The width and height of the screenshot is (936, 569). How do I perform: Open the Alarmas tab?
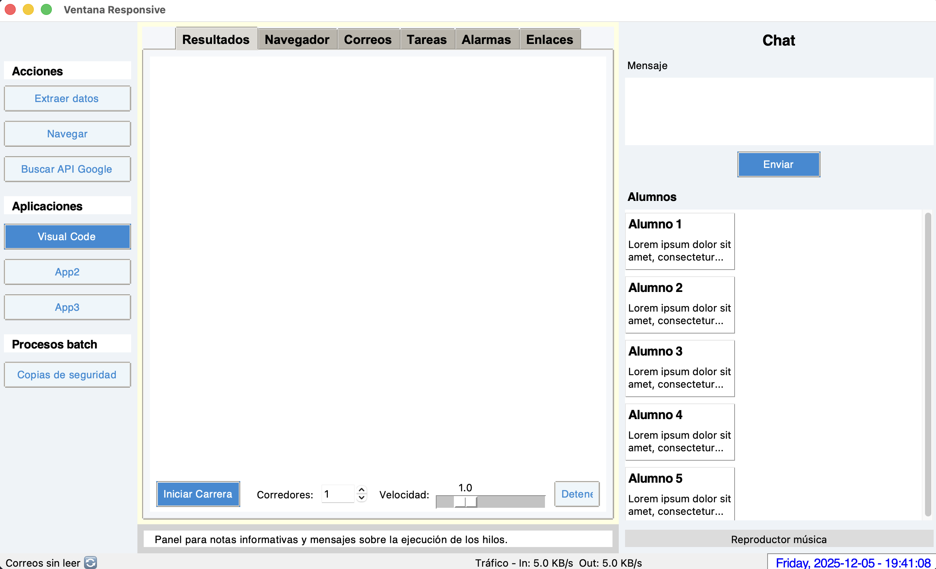point(486,39)
